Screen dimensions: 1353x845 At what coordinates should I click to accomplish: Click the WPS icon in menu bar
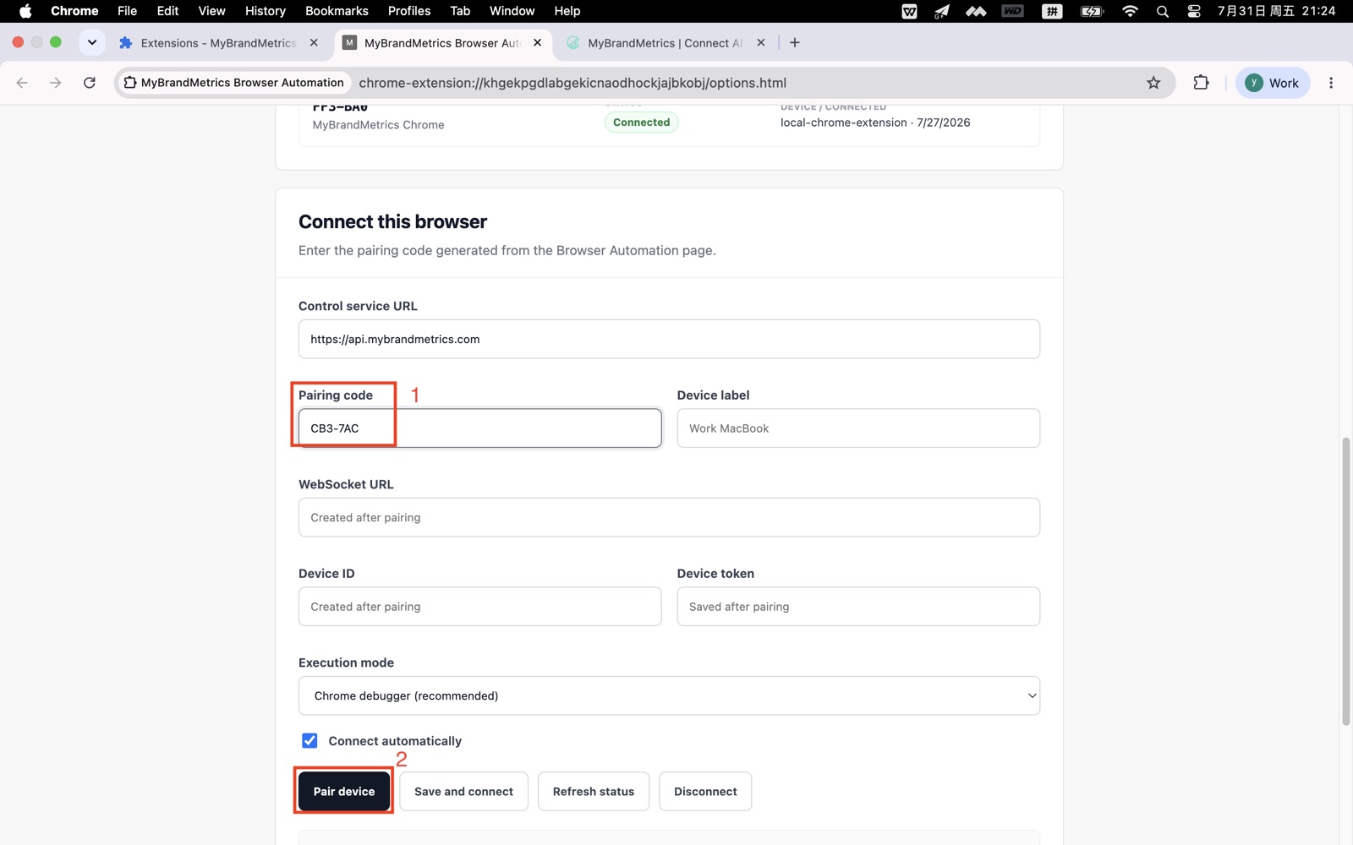click(x=910, y=11)
